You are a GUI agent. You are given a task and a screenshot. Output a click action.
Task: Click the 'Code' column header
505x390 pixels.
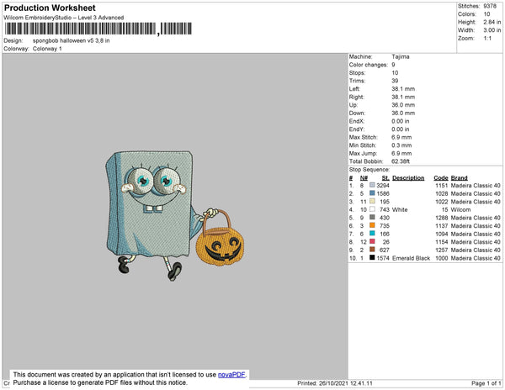tap(441, 178)
